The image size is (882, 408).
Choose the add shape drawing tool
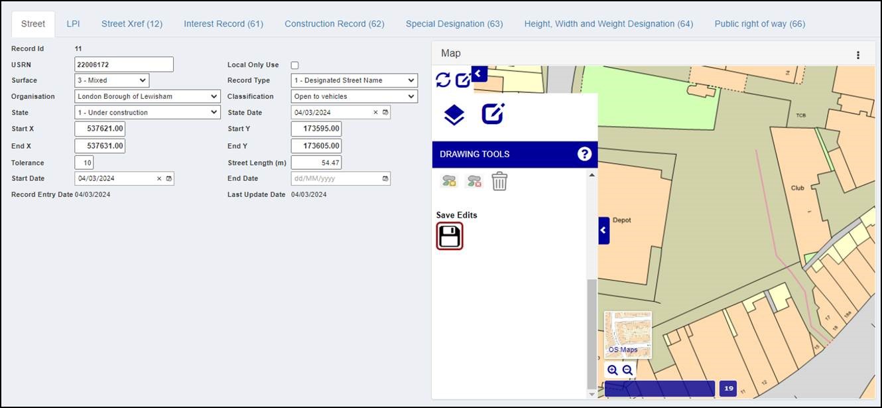click(449, 180)
